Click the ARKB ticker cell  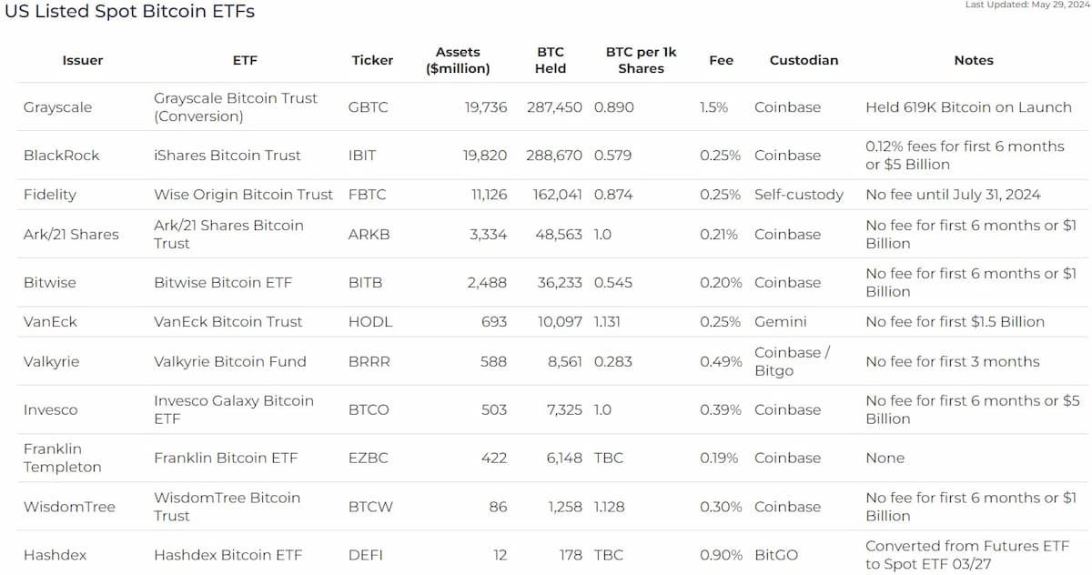coord(369,234)
